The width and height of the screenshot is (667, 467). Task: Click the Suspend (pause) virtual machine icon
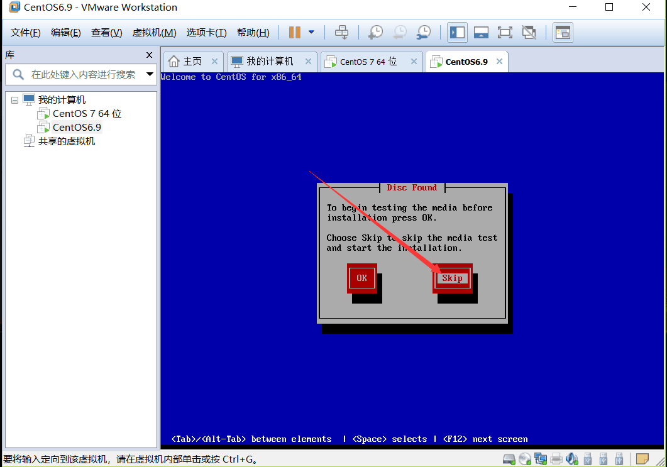pyautogui.click(x=294, y=32)
